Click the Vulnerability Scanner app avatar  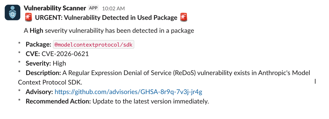click(x=12, y=13)
